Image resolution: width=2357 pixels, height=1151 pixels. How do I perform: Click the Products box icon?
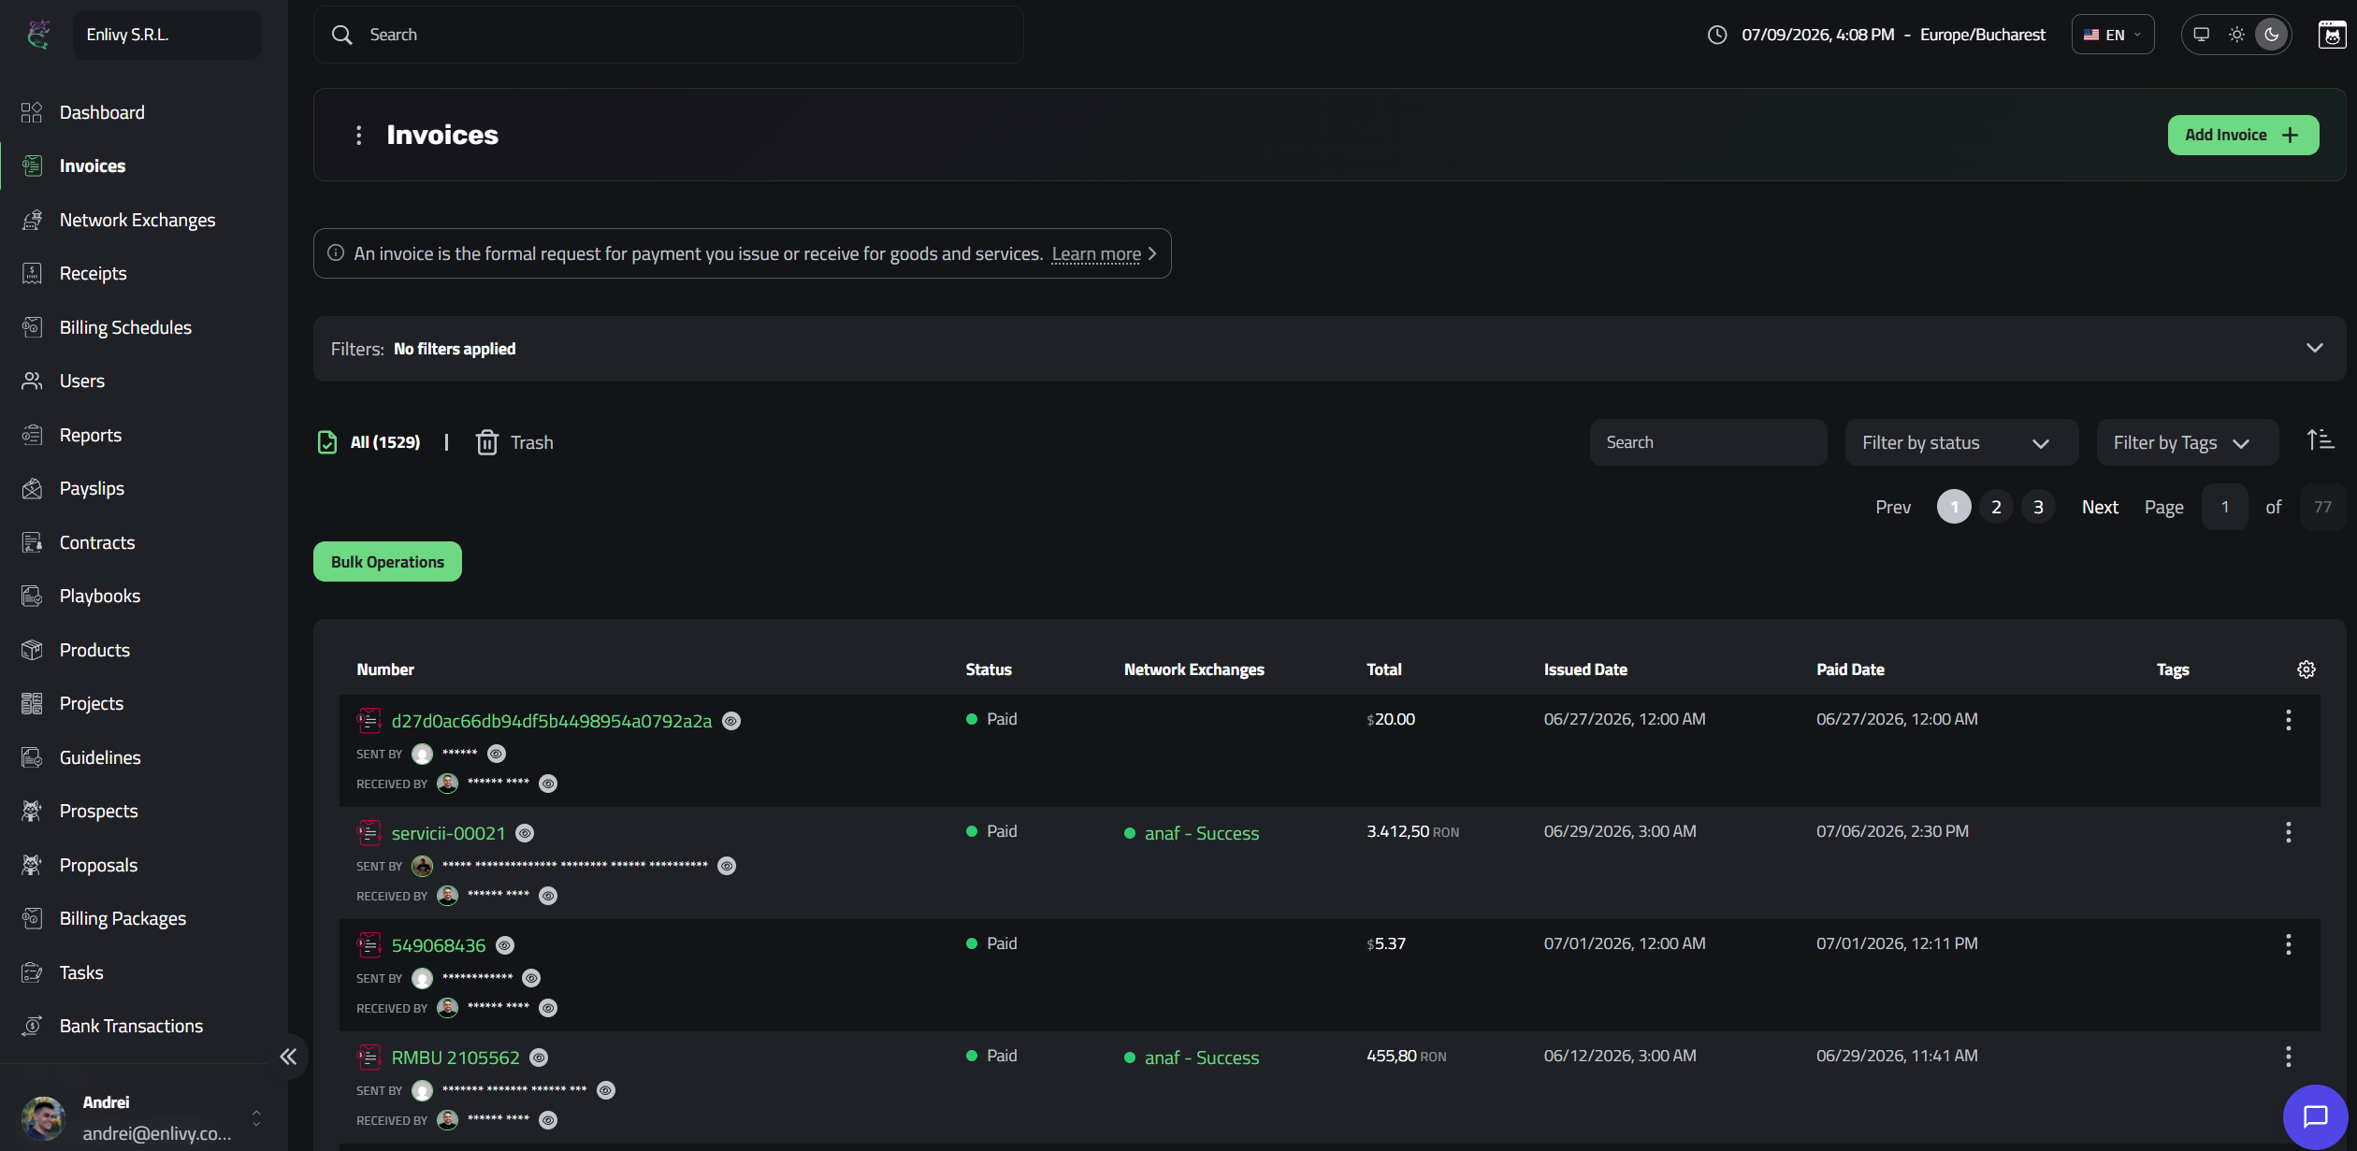click(x=32, y=650)
